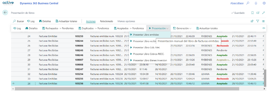Open Detalles in the top toolbar
The width and height of the screenshot is (271, 95).
click(45, 21)
